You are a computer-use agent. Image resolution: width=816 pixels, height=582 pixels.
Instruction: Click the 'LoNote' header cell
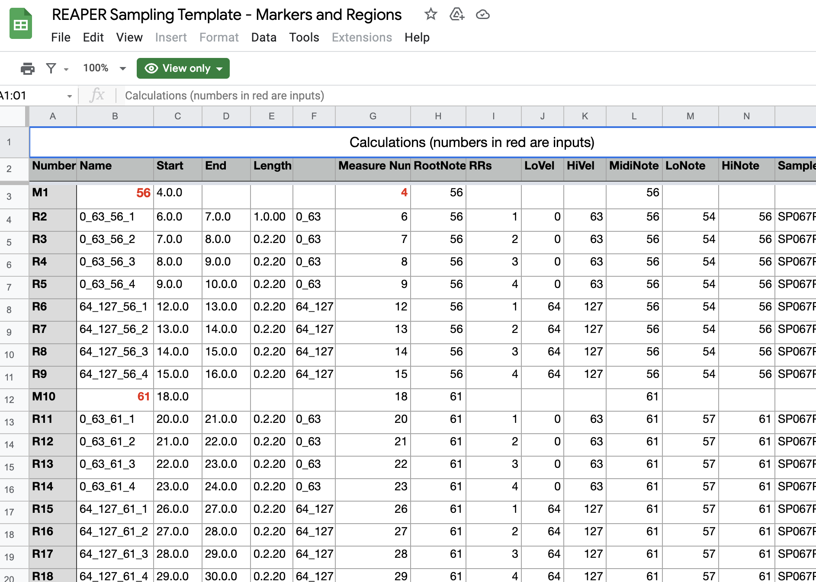coord(691,169)
